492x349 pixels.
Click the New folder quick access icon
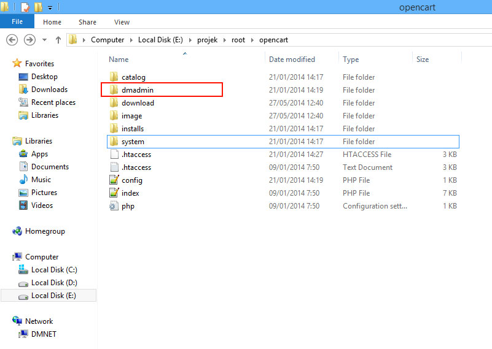click(x=38, y=7)
